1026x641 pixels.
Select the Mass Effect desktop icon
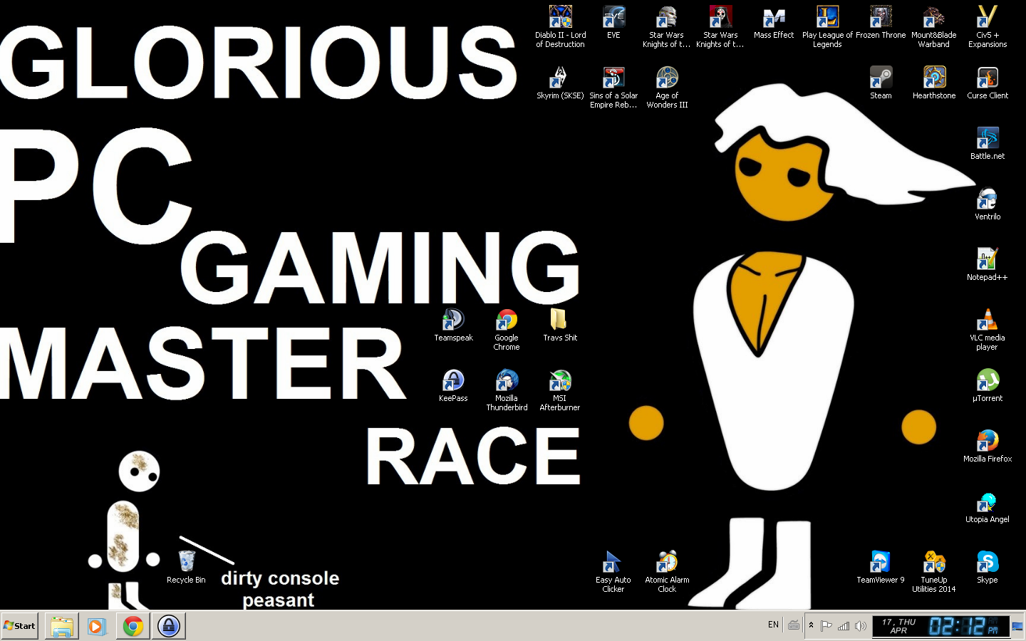pos(774,22)
